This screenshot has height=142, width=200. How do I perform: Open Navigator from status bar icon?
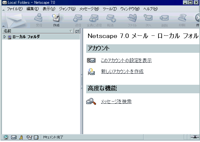point(6,137)
